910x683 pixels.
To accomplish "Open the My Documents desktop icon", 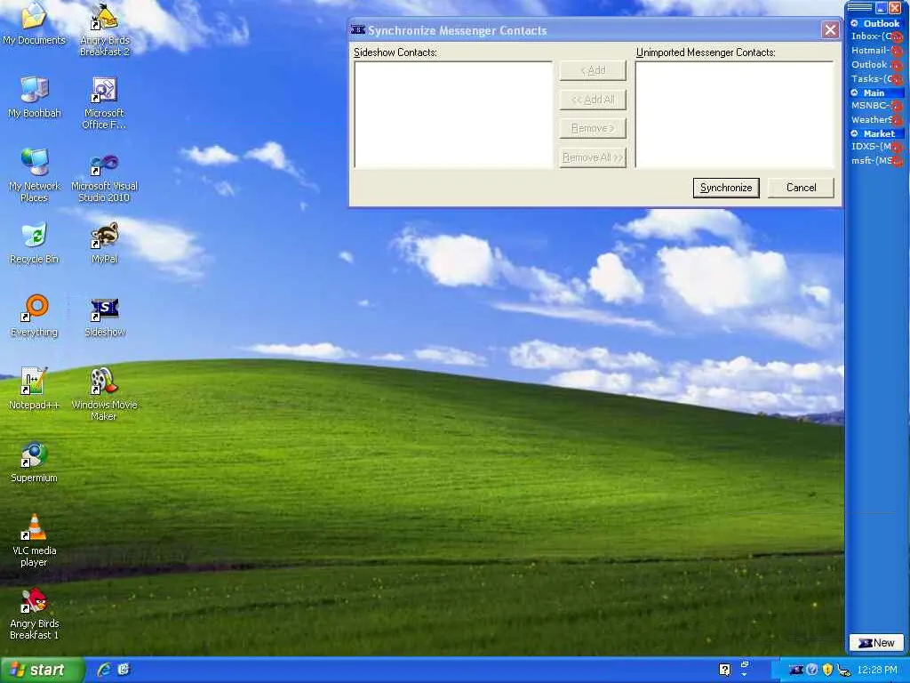I will pos(34,23).
